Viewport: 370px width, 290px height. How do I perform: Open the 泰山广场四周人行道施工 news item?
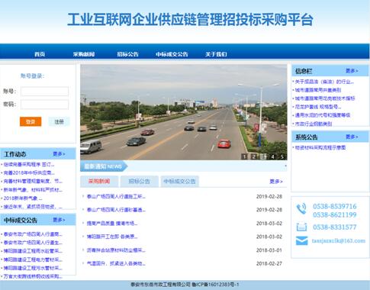click(116, 197)
